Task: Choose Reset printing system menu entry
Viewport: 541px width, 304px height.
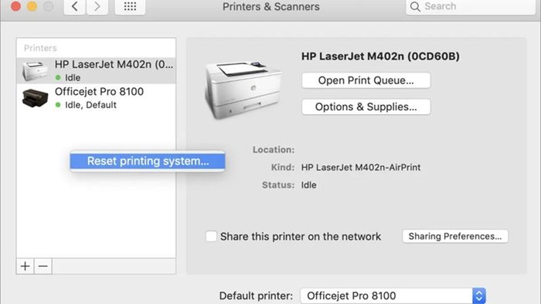Action: click(x=148, y=161)
